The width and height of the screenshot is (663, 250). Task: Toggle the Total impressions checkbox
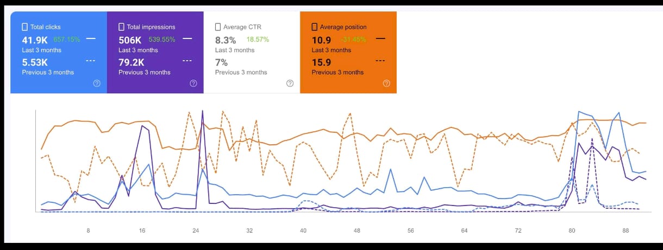click(x=122, y=27)
